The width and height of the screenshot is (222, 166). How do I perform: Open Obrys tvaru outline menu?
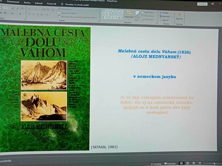148,16
